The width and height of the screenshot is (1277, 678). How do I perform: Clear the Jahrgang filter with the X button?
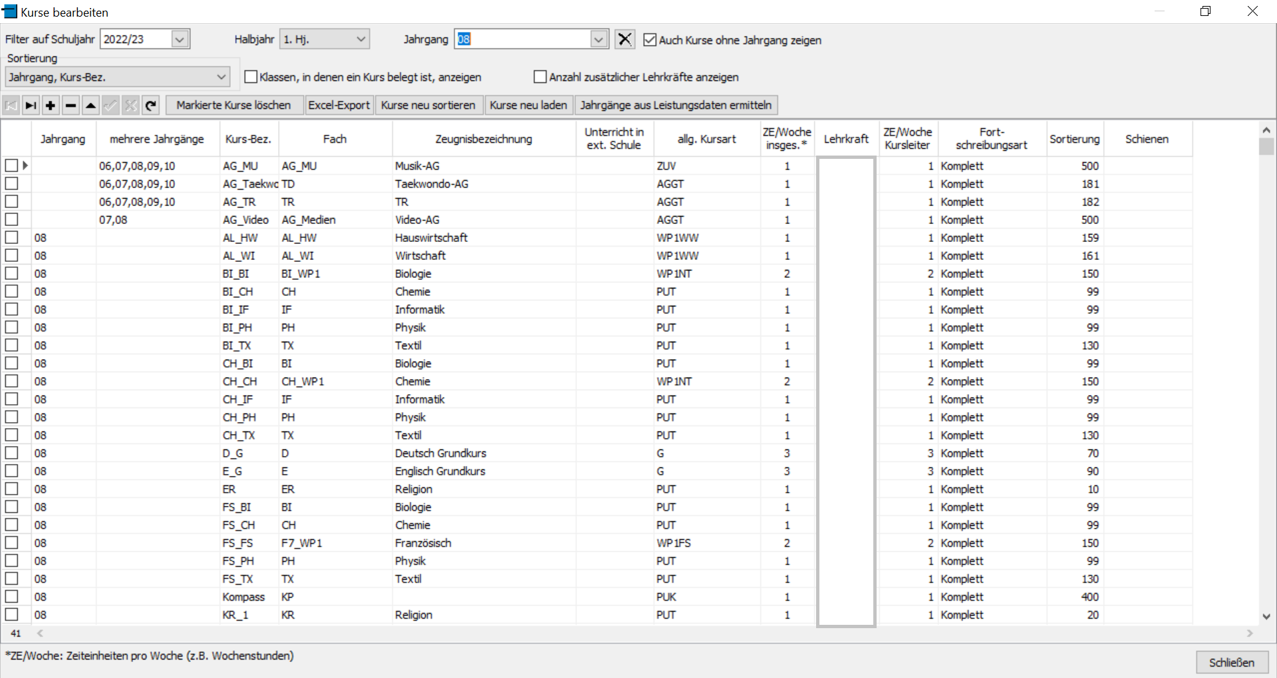click(625, 39)
